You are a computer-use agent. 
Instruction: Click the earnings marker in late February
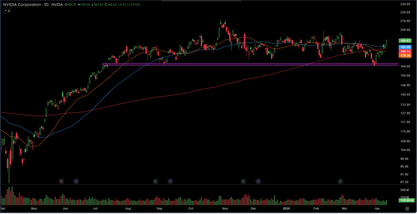(341, 181)
